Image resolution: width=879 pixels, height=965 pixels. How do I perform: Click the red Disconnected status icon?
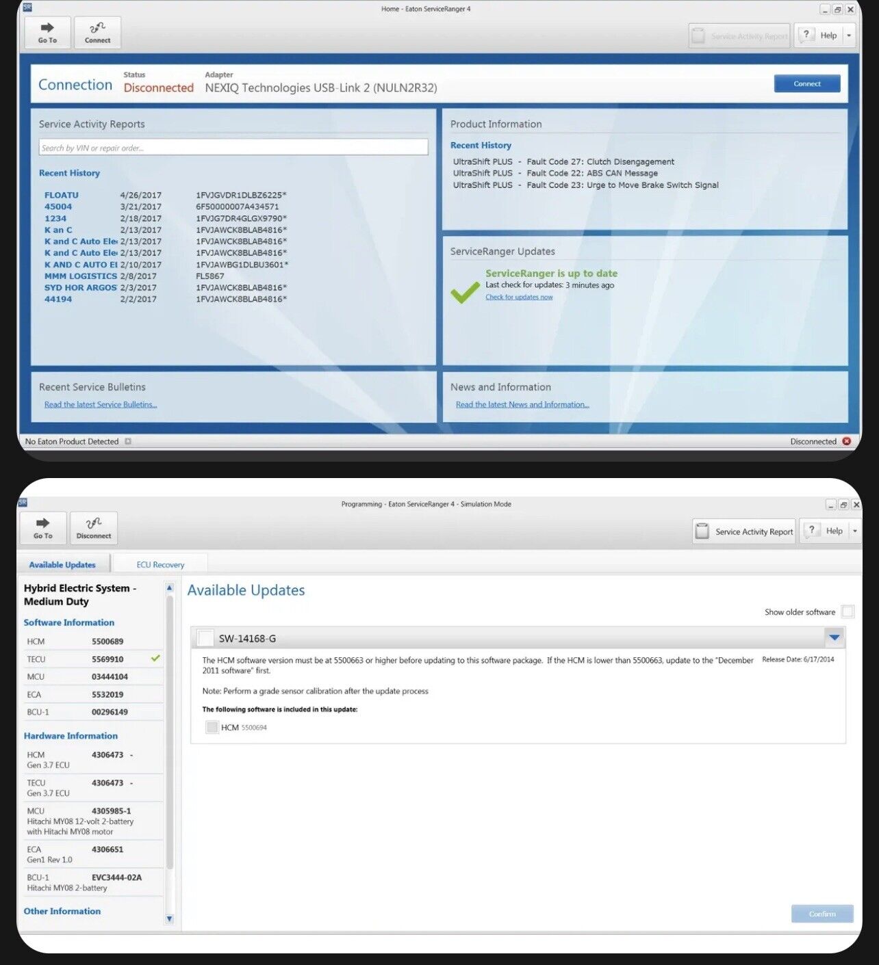tap(847, 441)
